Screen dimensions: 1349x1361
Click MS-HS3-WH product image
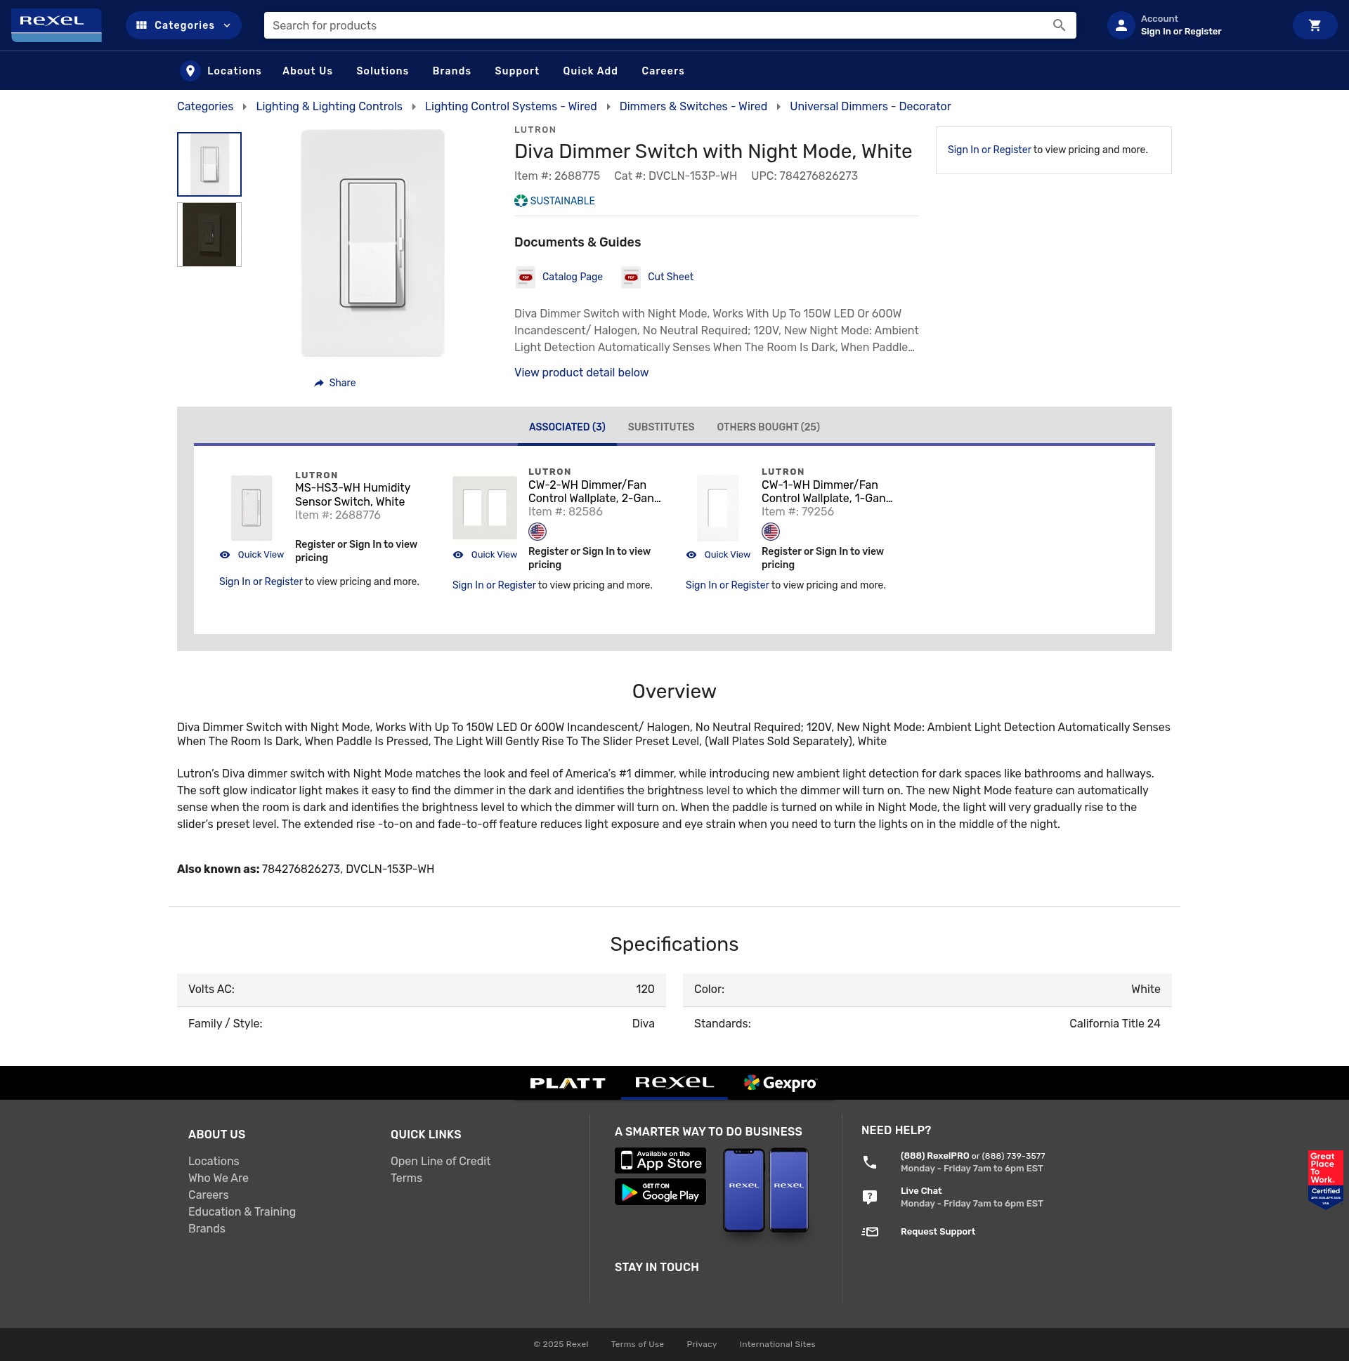252,507
